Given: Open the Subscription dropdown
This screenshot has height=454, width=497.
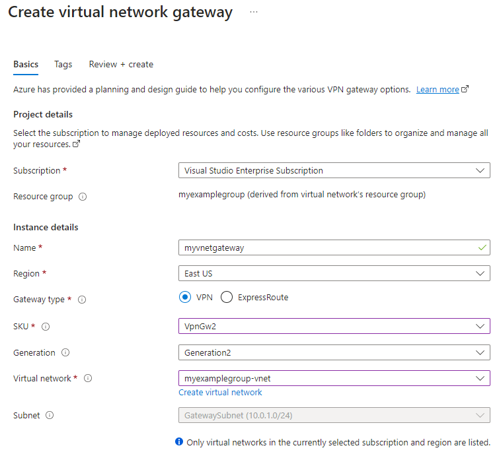Looking at the screenshot, I should [x=334, y=170].
